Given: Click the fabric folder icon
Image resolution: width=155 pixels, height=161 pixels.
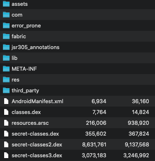Looking at the screenshot, I should pyautogui.click(x=6, y=36).
